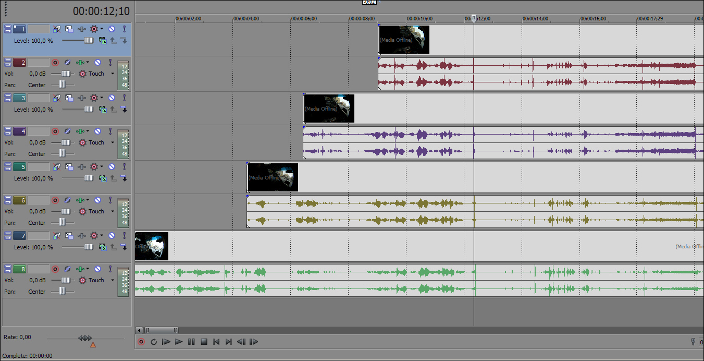Toggle Loop Playback in transport bar
This screenshot has height=361, width=704.
tap(154, 342)
